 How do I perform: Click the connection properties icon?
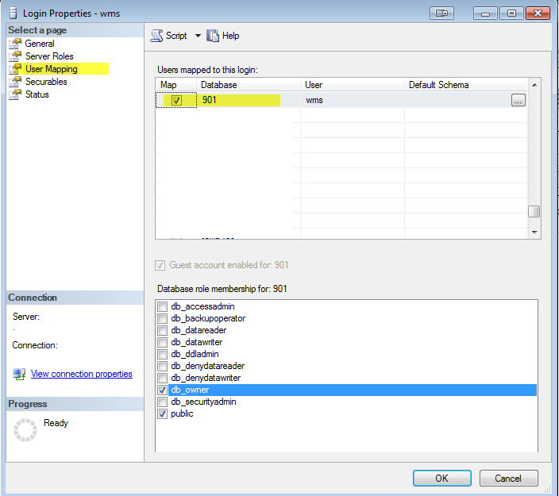click(19, 374)
